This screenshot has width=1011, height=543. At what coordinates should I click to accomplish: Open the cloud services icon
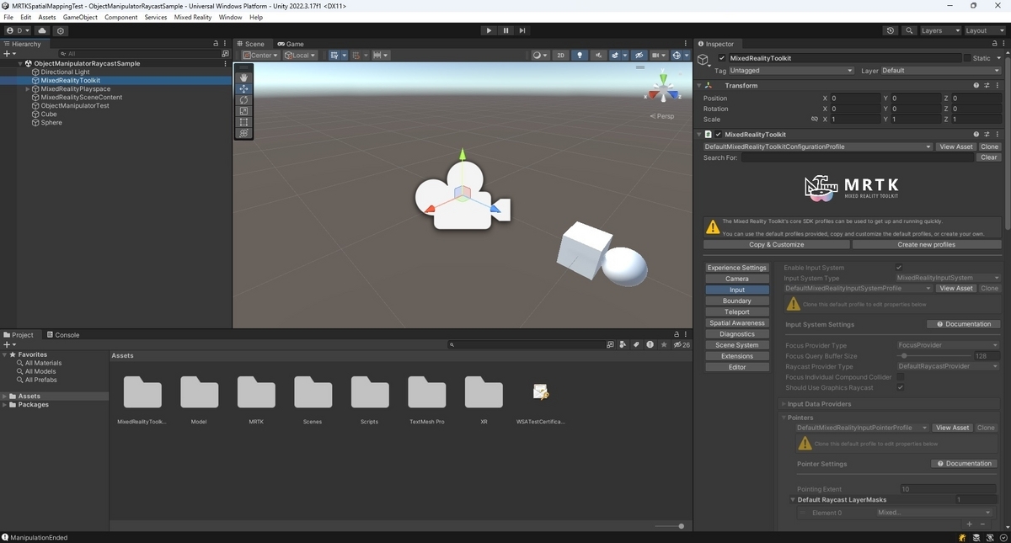point(42,30)
